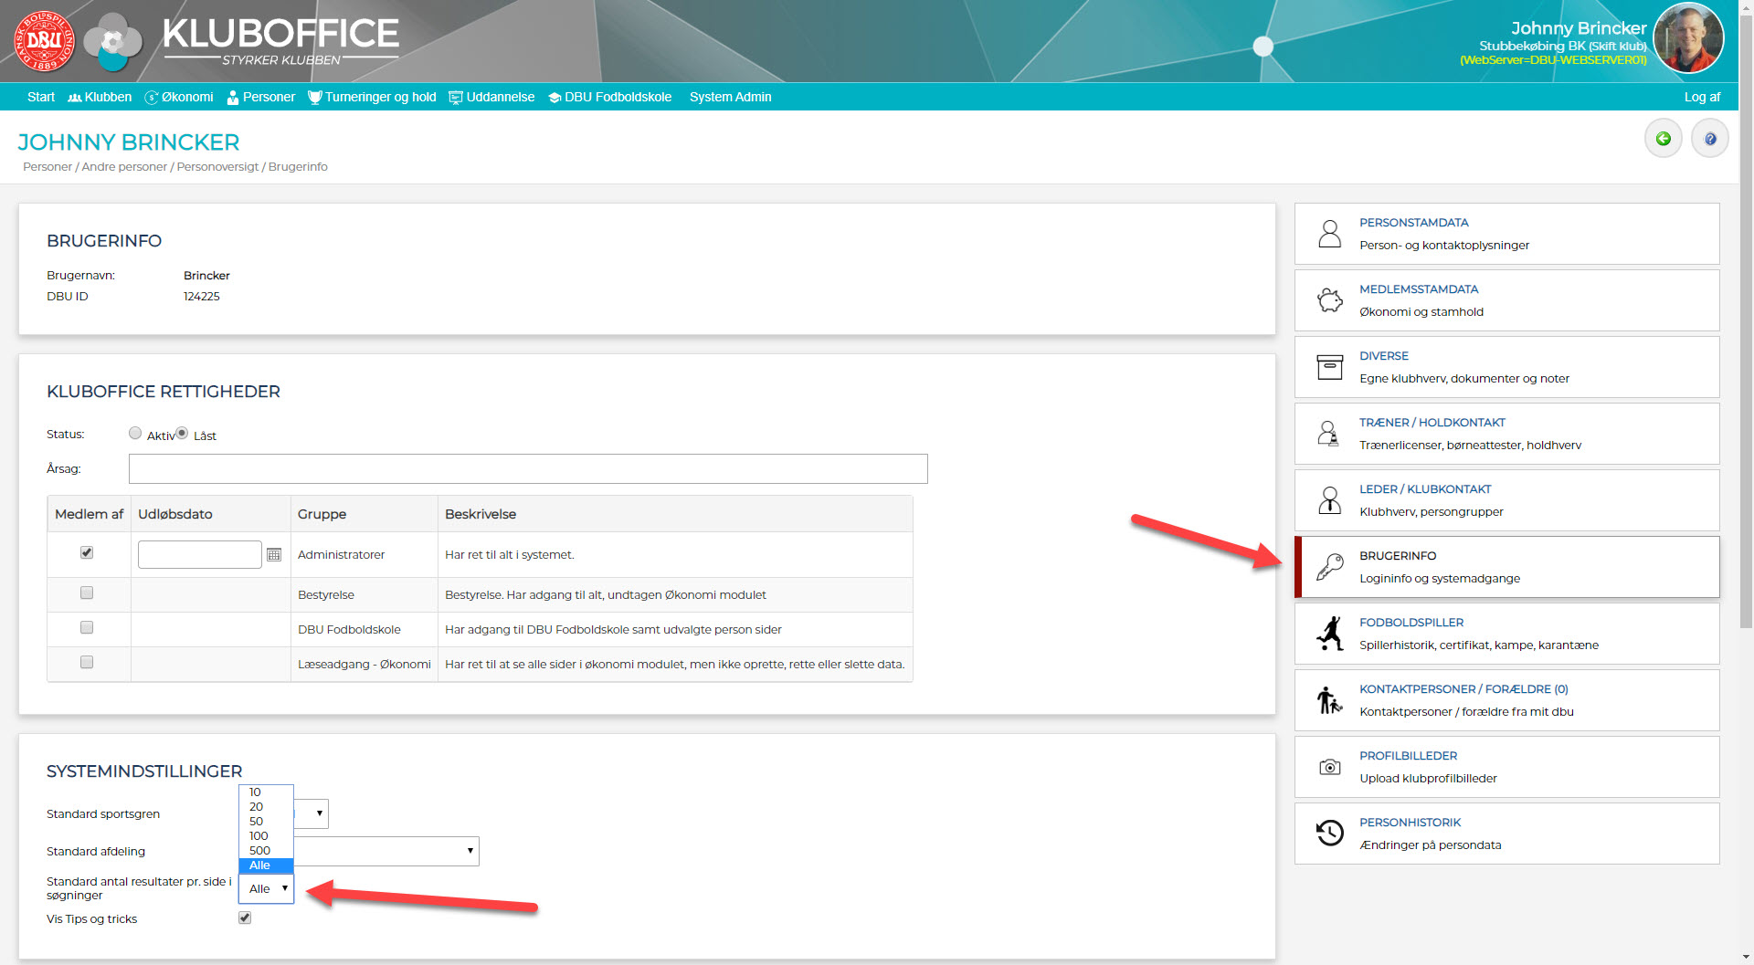Open the Økonomi menu

[x=179, y=97]
